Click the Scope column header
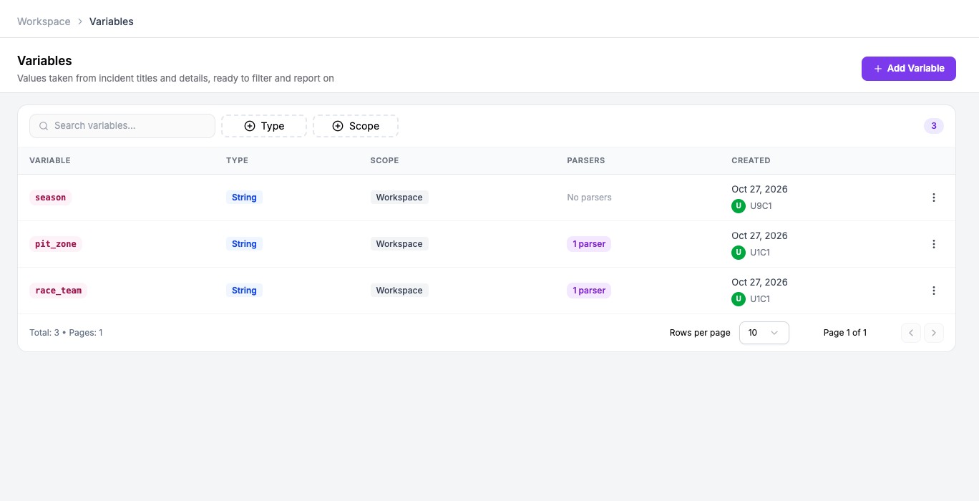979x501 pixels. (x=384, y=160)
